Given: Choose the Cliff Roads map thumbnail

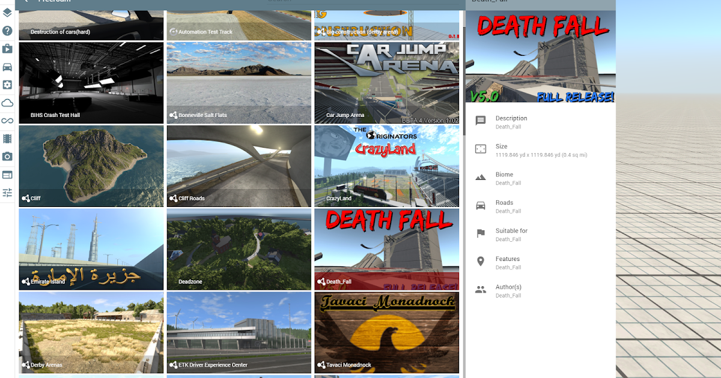Looking at the screenshot, I should [x=239, y=166].
